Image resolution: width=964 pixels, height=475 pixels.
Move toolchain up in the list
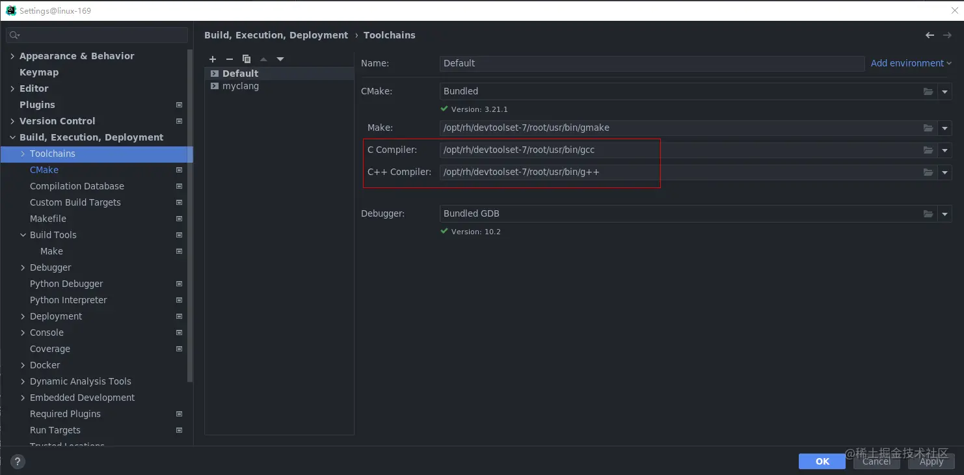(x=263, y=59)
